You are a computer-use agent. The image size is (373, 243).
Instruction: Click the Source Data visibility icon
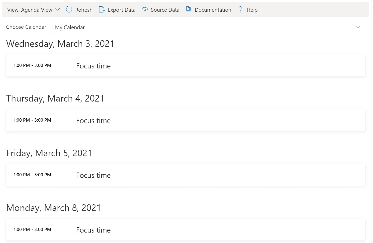(x=144, y=9)
